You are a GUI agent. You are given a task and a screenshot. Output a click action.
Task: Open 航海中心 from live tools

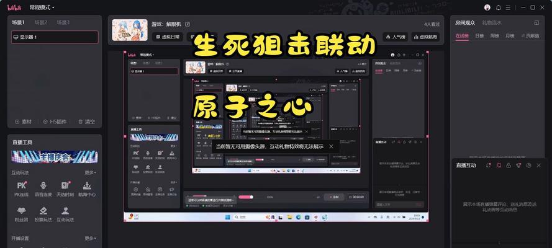pos(87,189)
